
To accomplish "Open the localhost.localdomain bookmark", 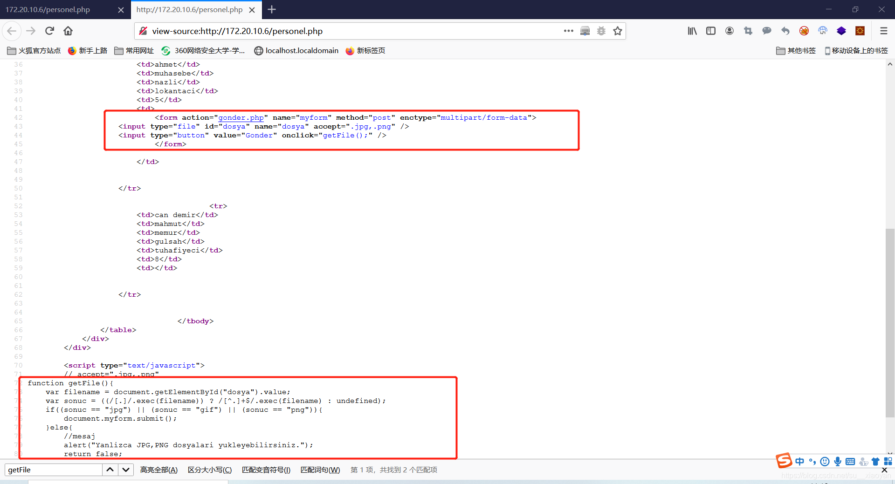I will click(x=296, y=50).
